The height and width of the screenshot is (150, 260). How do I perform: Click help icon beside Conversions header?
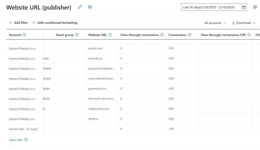tap(189, 35)
